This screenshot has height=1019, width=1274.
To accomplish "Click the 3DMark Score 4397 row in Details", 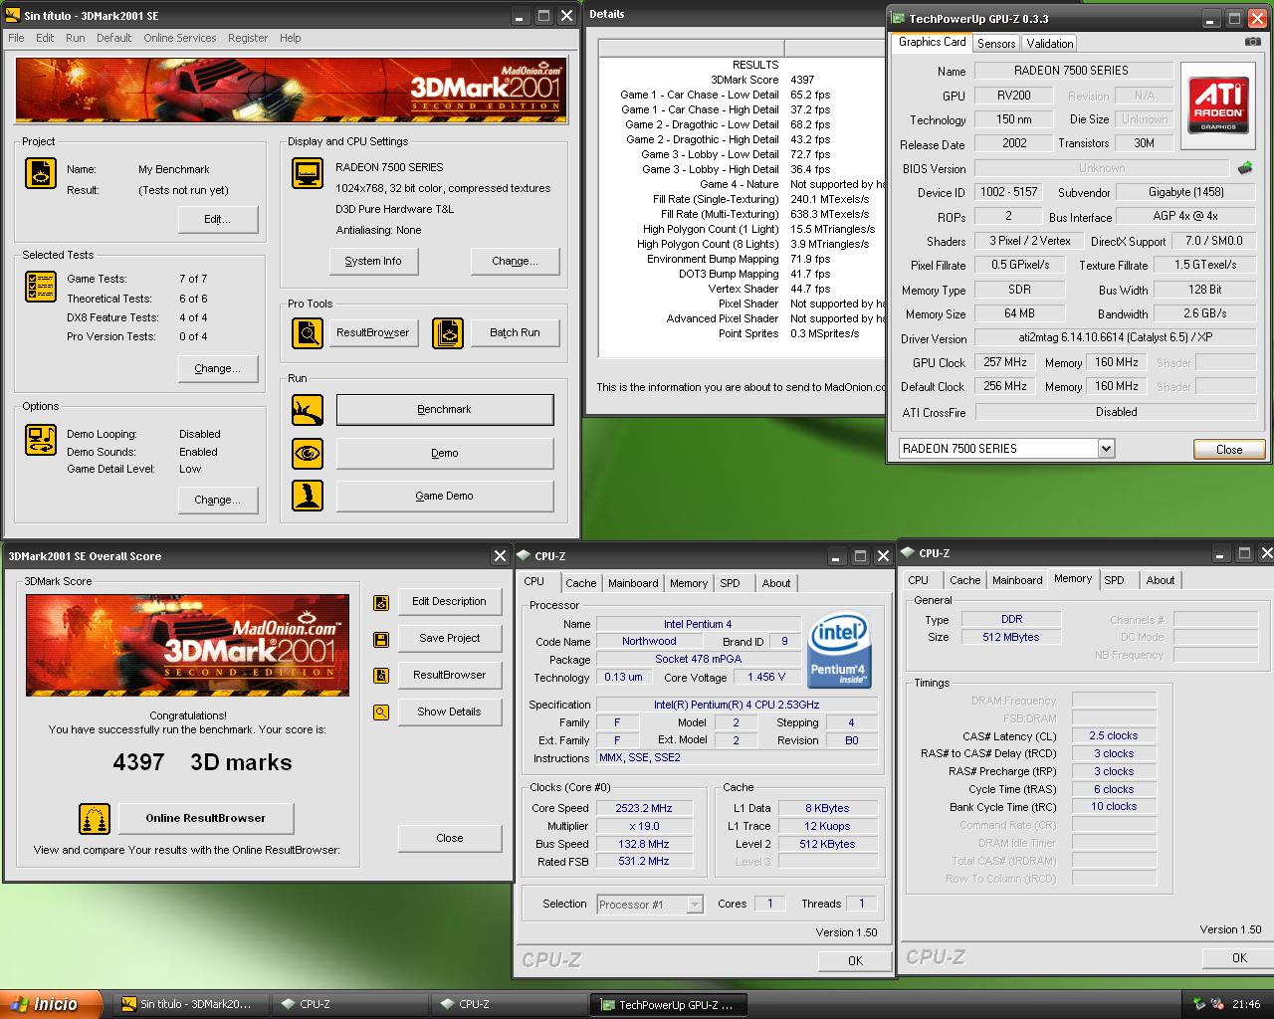I will (742, 80).
